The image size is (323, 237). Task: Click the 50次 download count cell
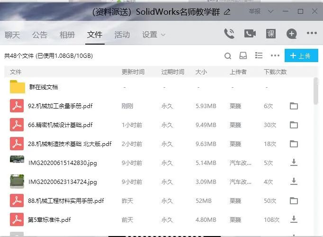click(270, 201)
